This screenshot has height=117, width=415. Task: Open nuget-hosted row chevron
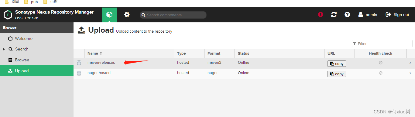point(410,73)
